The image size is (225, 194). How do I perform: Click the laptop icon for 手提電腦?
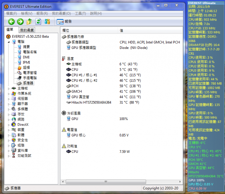[19, 78]
